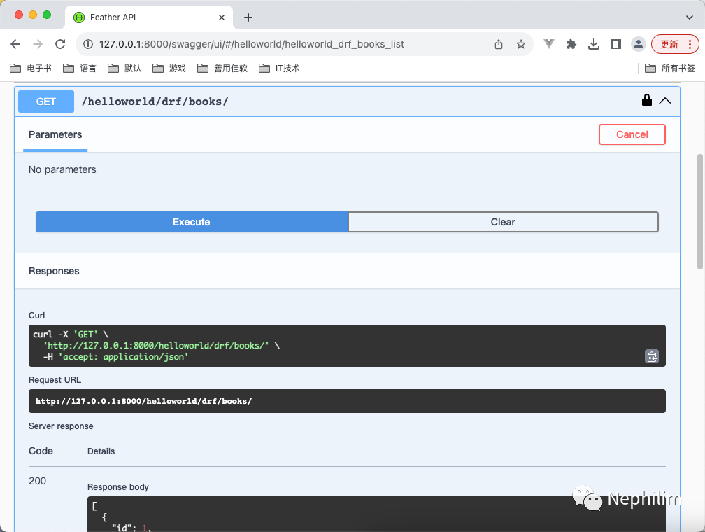The image size is (705, 532).
Task: Open the IT技术 bookmarks folder
Action: click(x=279, y=68)
